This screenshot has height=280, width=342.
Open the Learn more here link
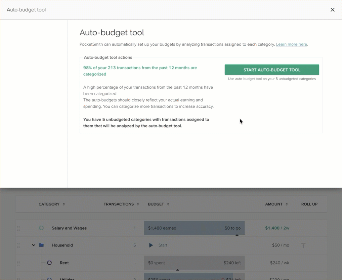(x=291, y=44)
